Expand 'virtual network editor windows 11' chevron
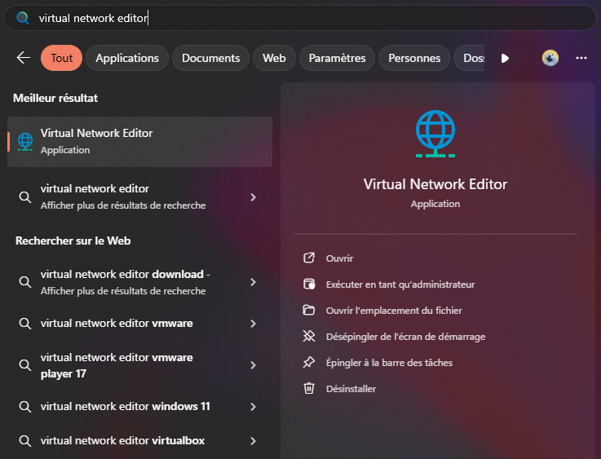This screenshot has width=601, height=459. 254,407
